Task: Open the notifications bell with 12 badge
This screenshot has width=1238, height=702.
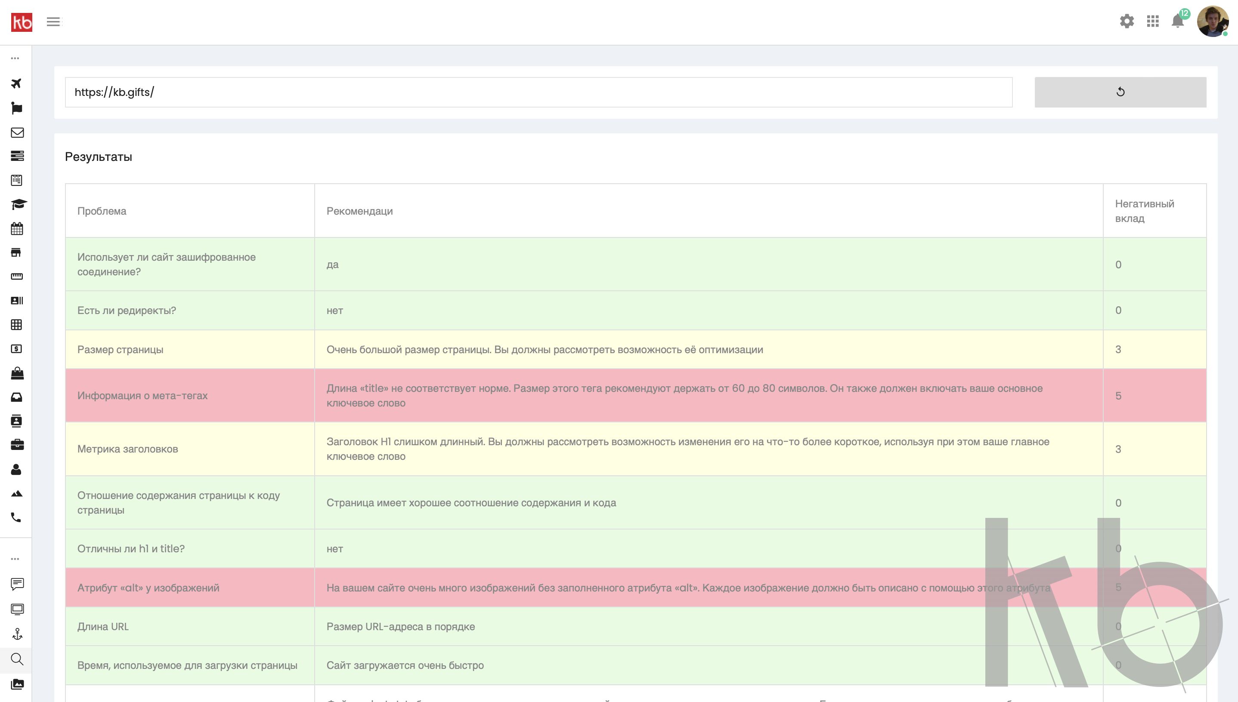Action: point(1178,21)
